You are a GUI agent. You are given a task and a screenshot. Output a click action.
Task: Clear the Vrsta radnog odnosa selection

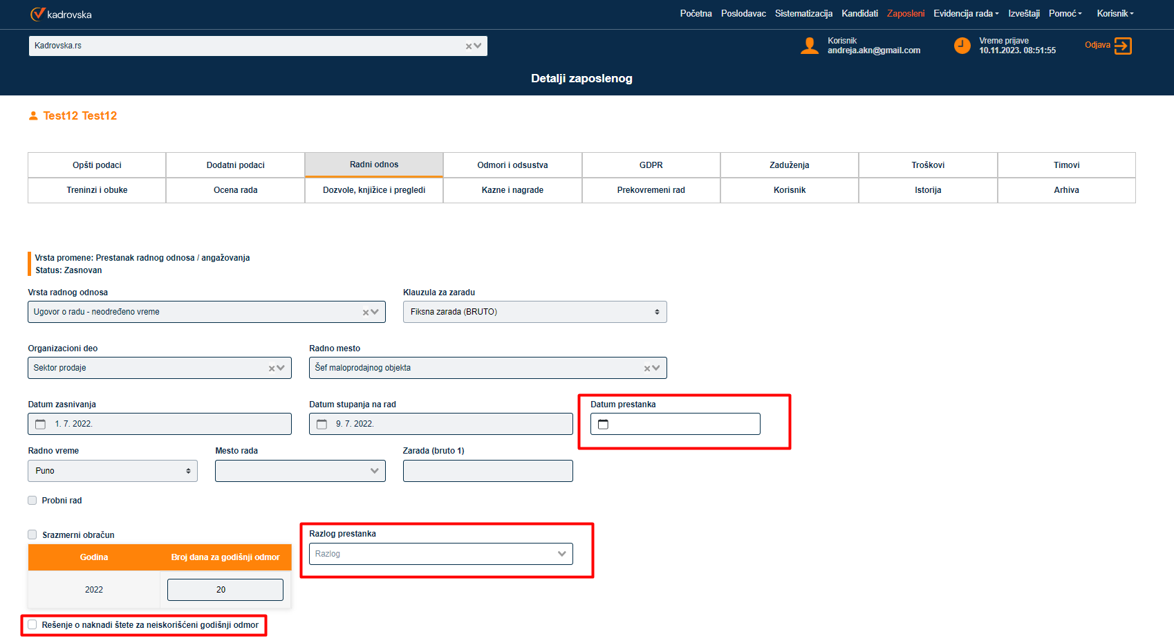[x=366, y=313]
